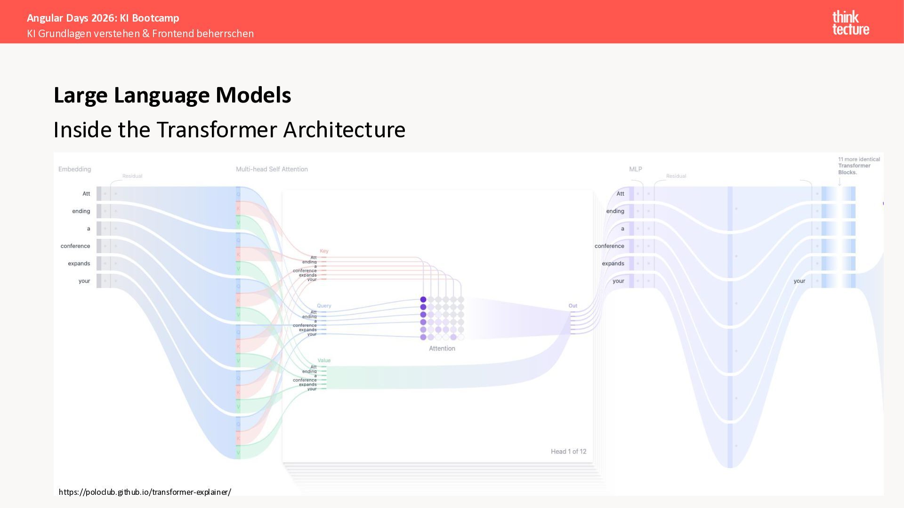This screenshot has height=508, width=904.
Task: Click the 'Att' token before the MLP
Action: click(620, 194)
